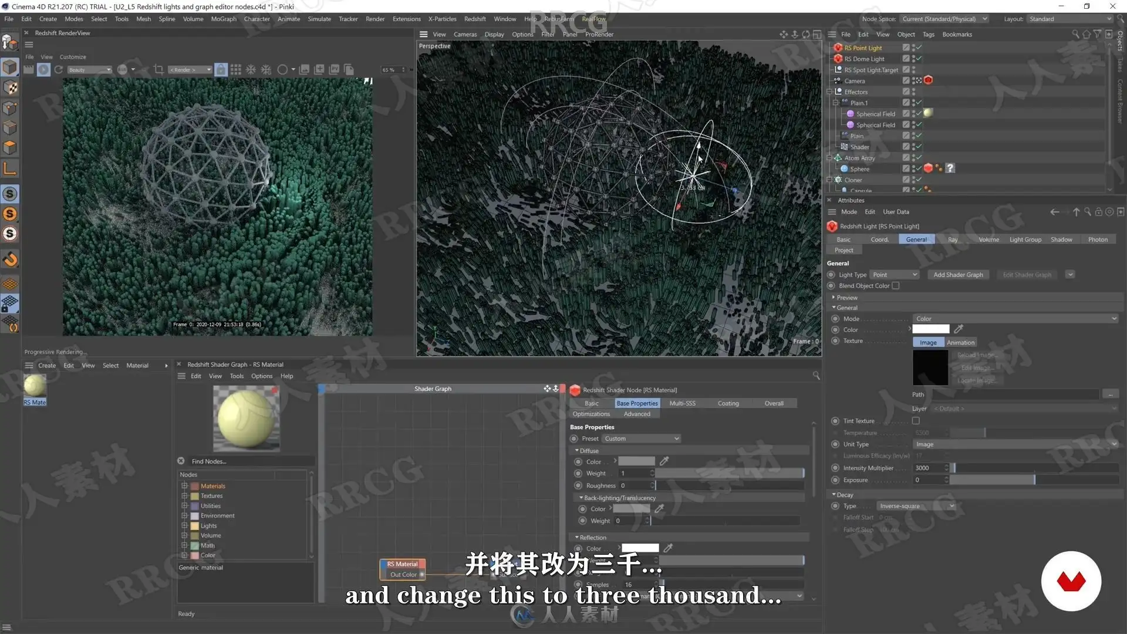Open the viewport hamburger menu icon
1127x634 pixels.
(x=423, y=34)
